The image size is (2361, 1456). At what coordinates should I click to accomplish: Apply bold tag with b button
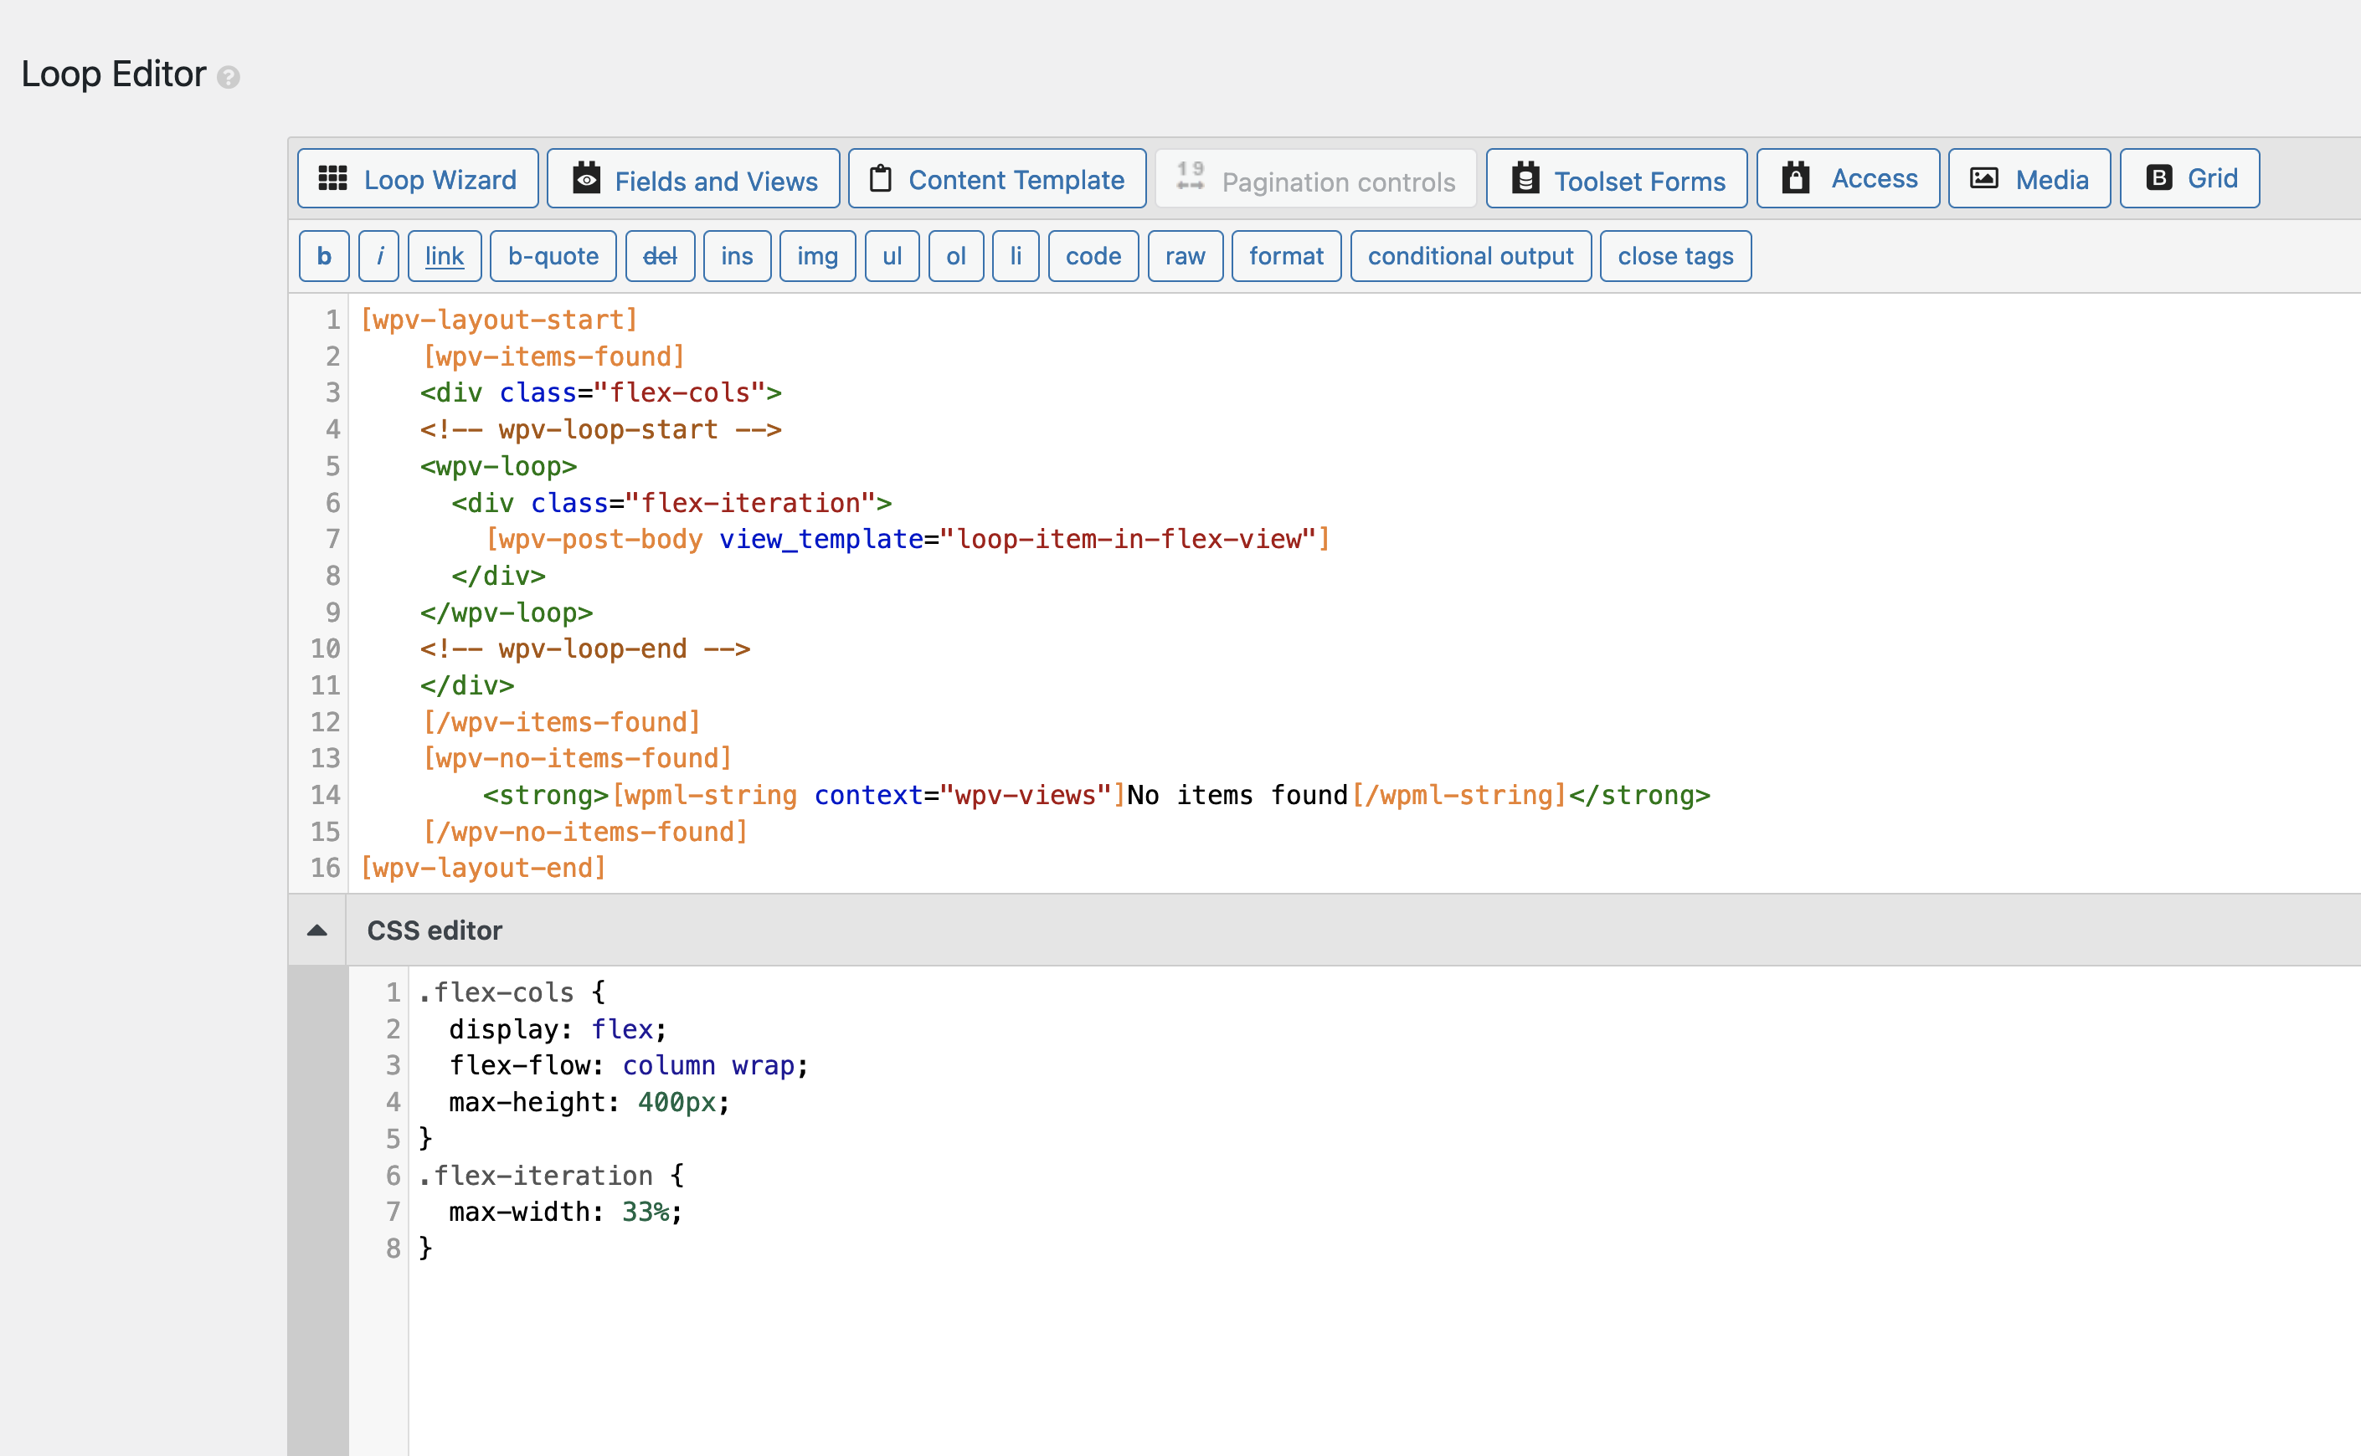(x=325, y=256)
